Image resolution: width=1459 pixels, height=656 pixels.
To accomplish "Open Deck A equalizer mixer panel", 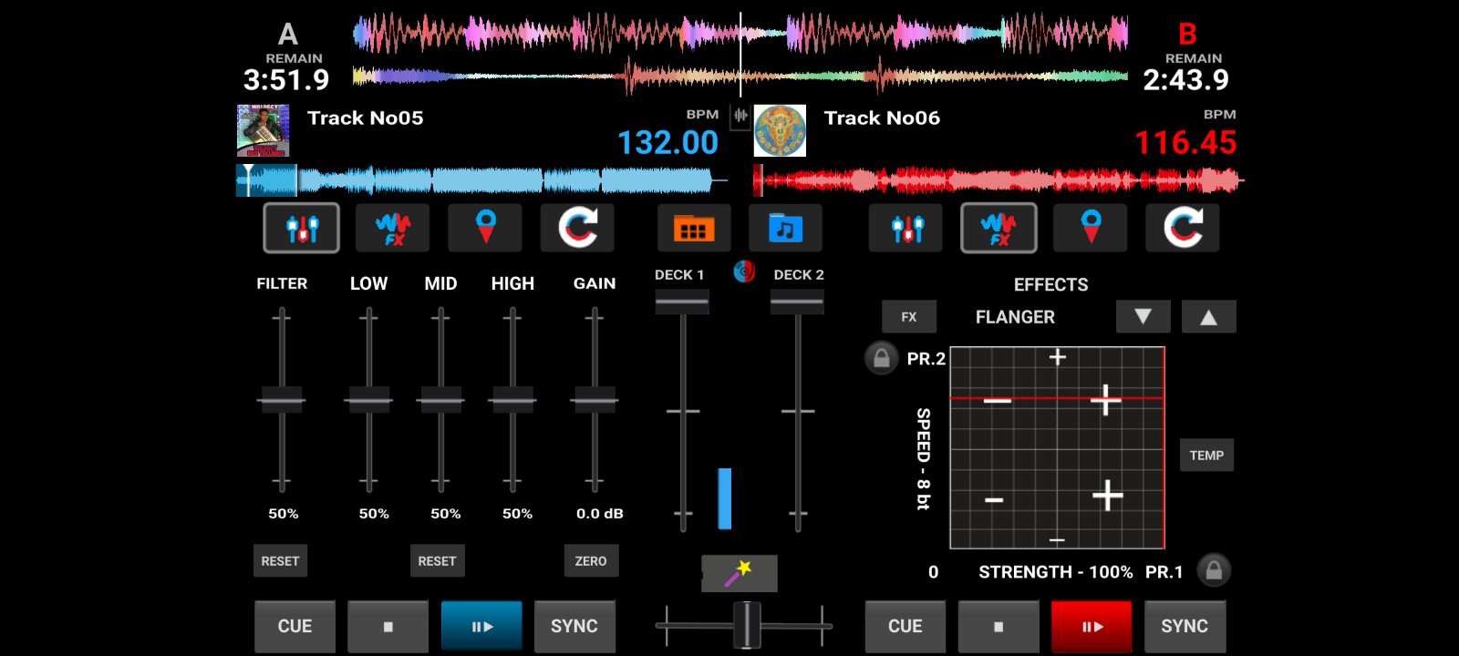I will [x=302, y=228].
